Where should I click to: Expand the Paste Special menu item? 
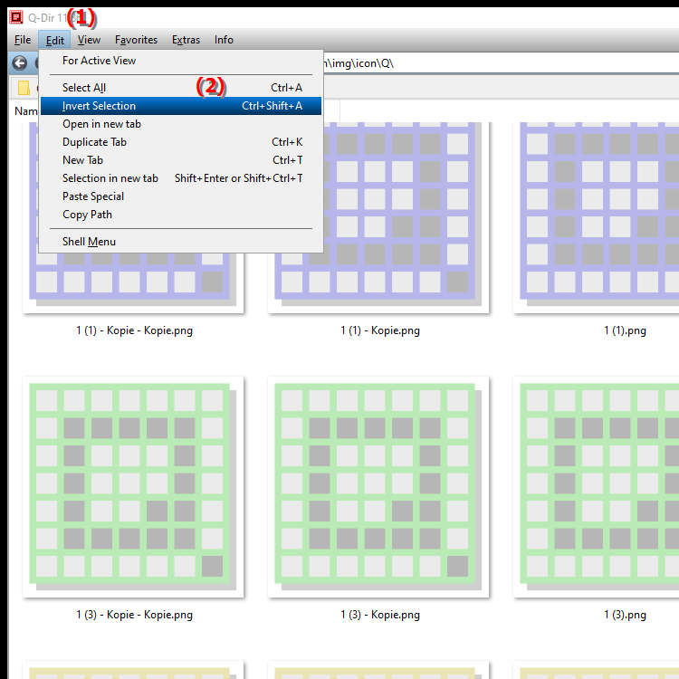click(x=181, y=196)
